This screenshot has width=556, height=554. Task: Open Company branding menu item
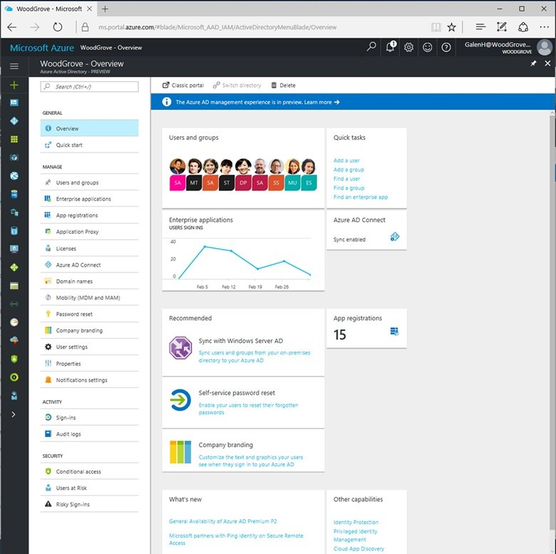(89, 330)
